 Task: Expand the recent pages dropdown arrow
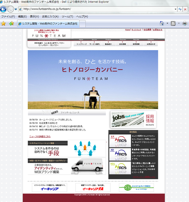pyautogui.click(x=16, y=9)
